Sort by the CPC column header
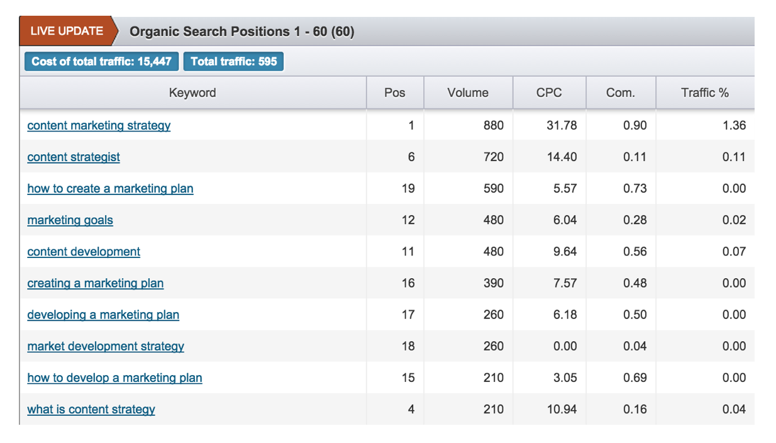This screenshot has height=443, width=776. point(549,93)
